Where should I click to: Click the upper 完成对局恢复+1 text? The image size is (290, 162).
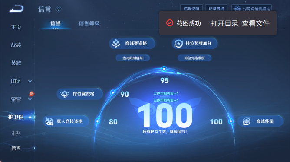[166, 93]
